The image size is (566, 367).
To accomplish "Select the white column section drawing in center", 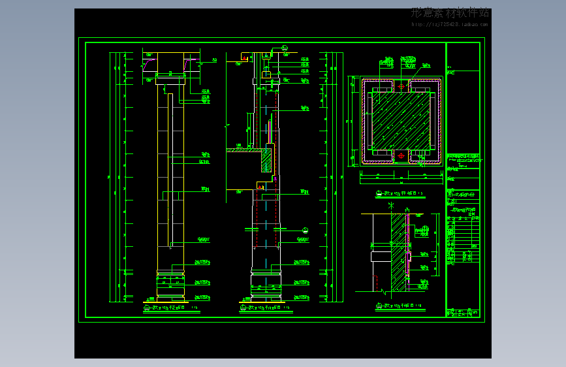I will (266, 177).
